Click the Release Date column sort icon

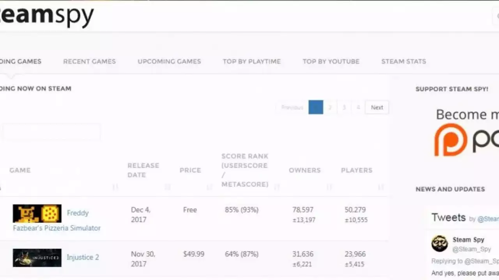pyautogui.click(x=168, y=187)
